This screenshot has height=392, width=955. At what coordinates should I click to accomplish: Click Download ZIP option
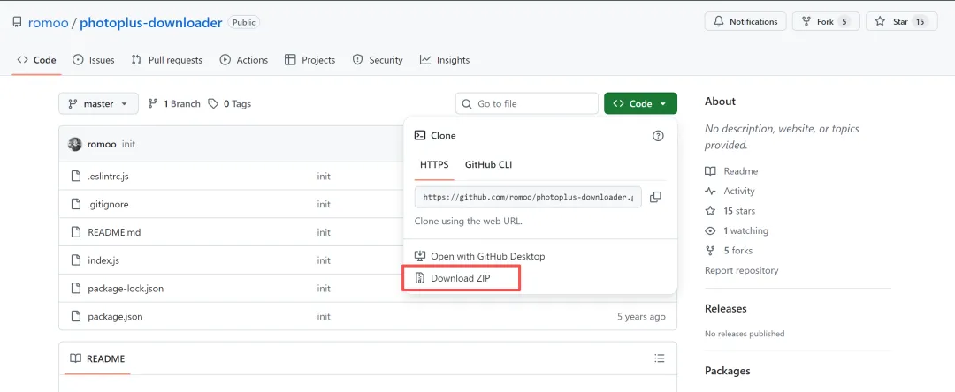pos(461,278)
